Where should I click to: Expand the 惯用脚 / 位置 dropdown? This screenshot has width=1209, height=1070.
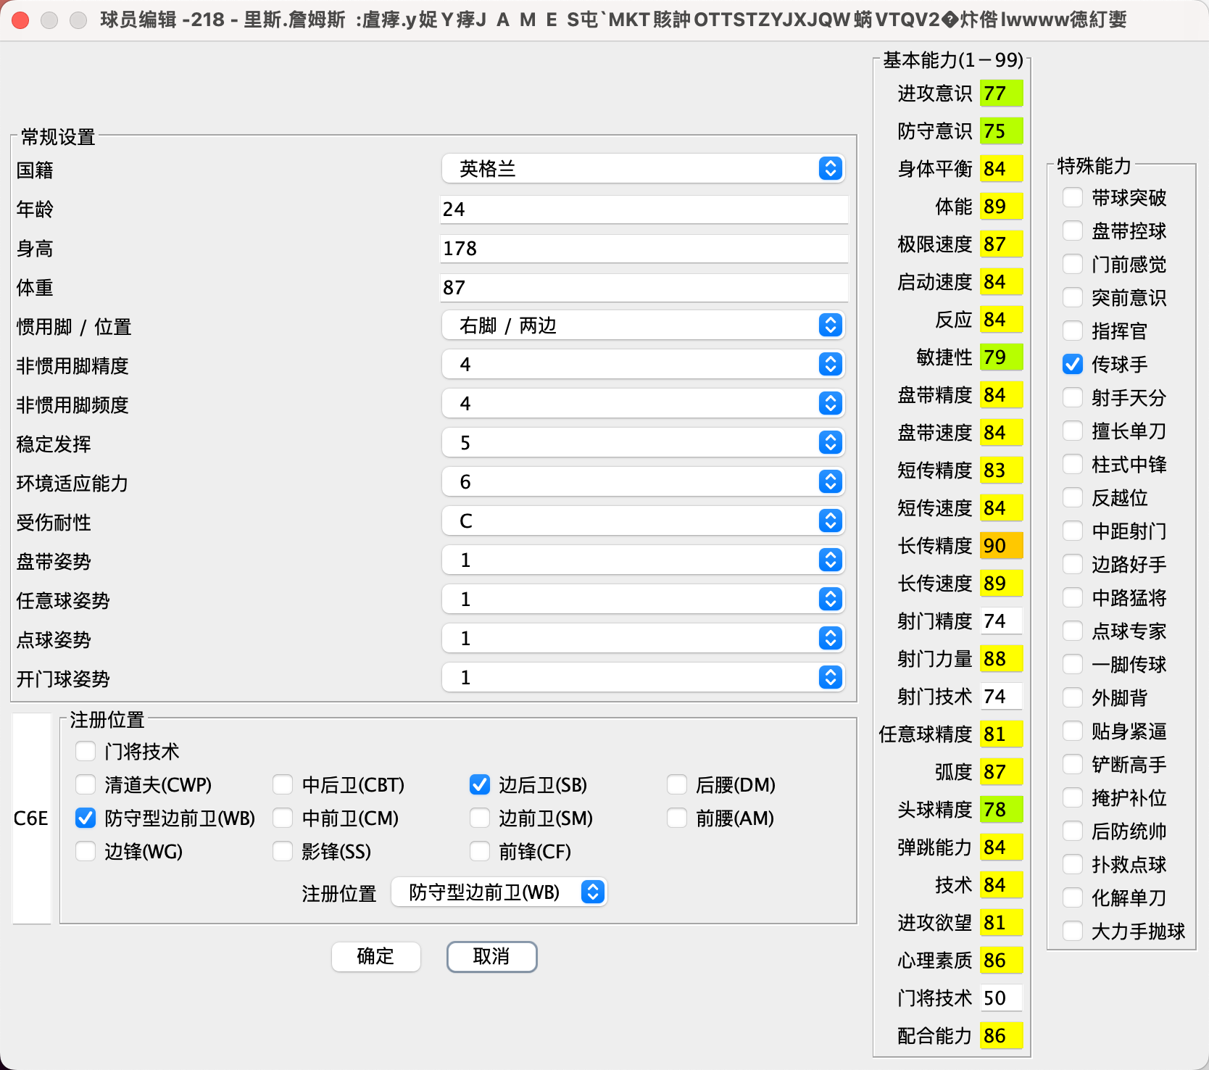(643, 325)
